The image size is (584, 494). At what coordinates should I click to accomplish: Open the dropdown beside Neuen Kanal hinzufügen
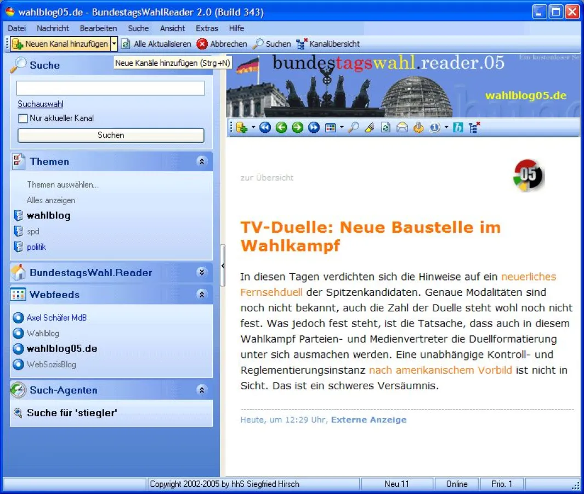(114, 44)
